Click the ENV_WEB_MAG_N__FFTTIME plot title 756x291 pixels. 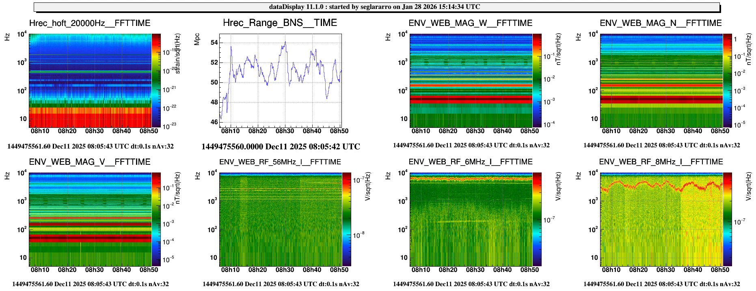661,23
